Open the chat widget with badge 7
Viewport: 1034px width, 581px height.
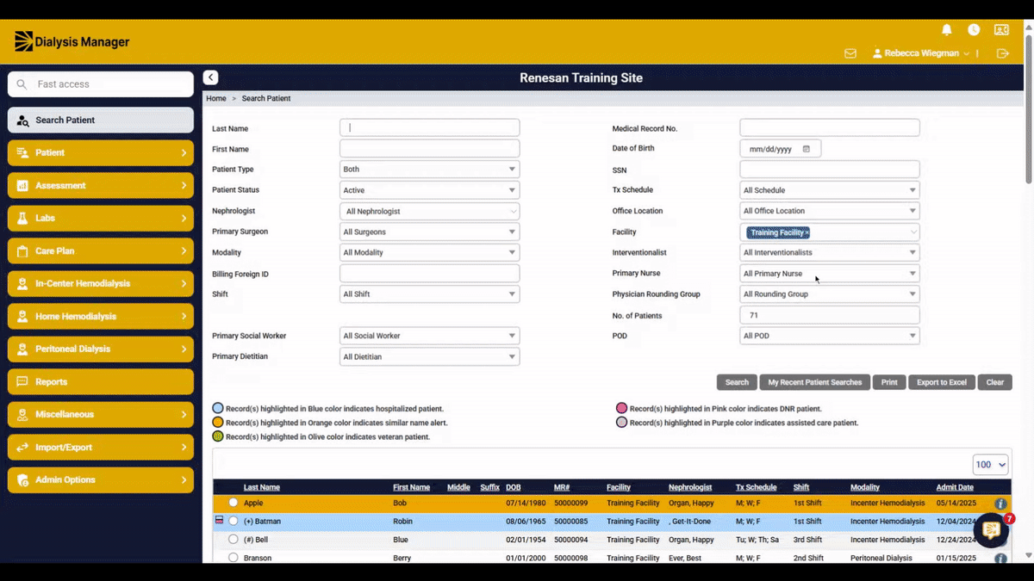click(x=992, y=529)
